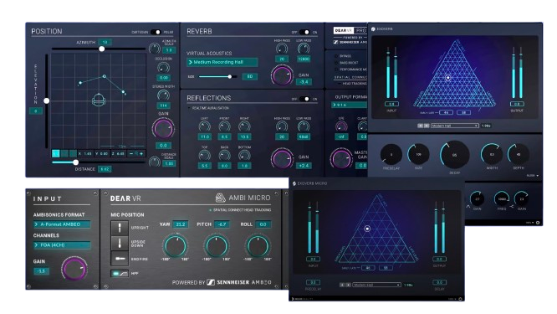Image resolution: width=557 pixels, height=314 pixels.
Task: Click the first cyan view square below grid
Action: (56, 153)
